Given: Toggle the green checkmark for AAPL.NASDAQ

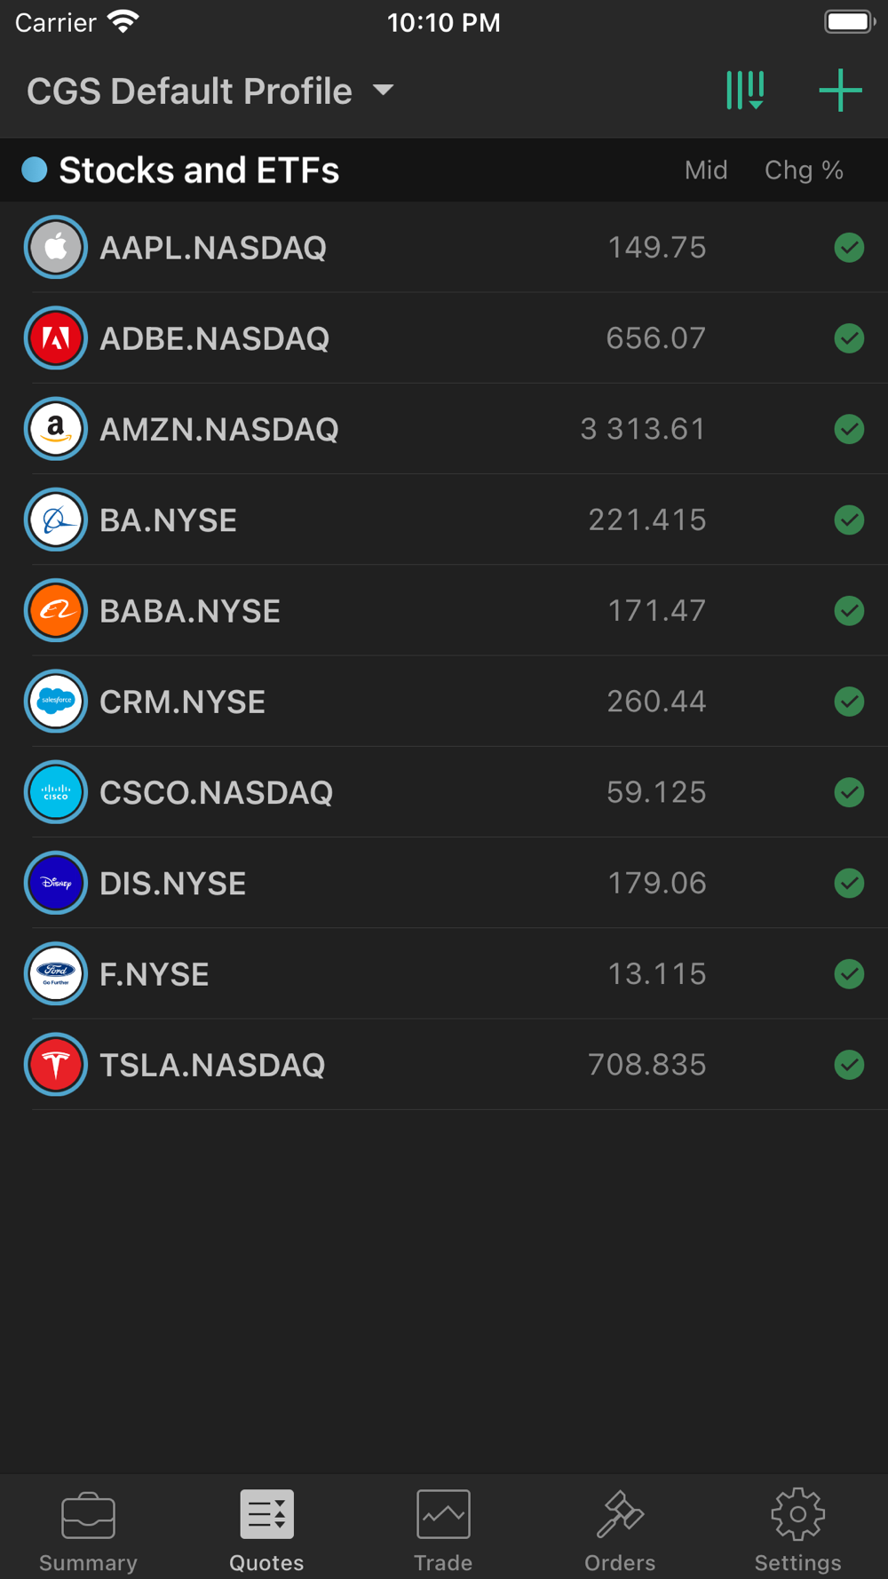Looking at the screenshot, I should pos(849,248).
